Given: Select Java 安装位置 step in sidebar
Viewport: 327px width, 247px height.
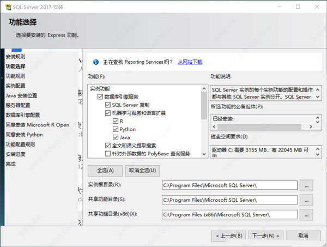Looking at the screenshot, I should pyautogui.click(x=21, y=95).
